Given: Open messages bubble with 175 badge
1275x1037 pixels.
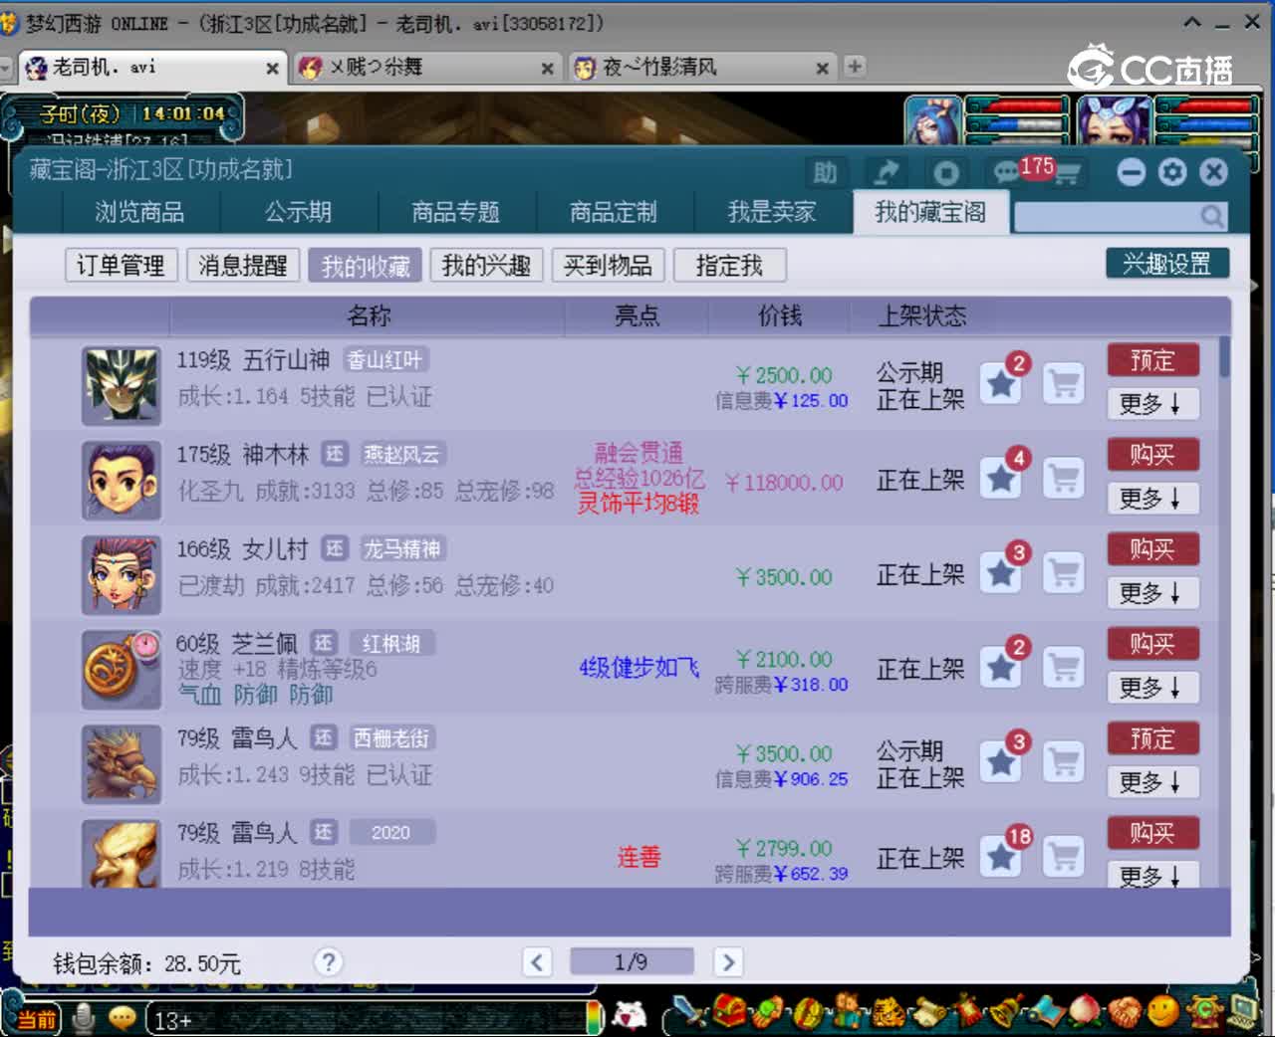Looking at the screenshot, I should pos(1006,173).
